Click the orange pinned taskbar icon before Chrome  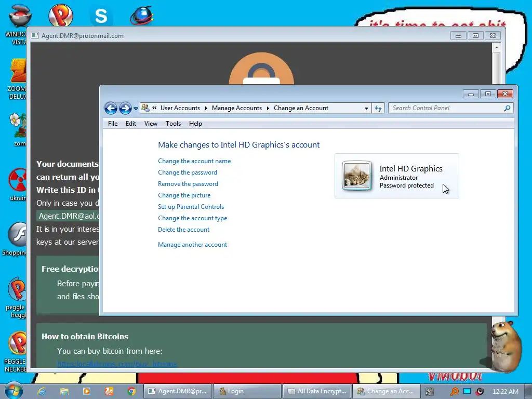coord(109,391)
